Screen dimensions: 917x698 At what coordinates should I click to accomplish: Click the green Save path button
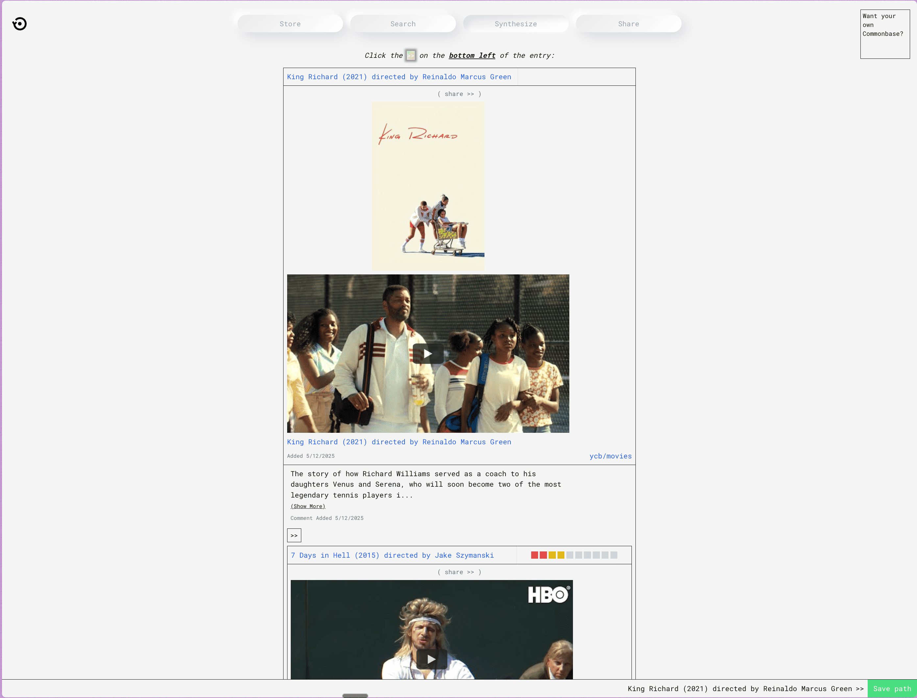coord(892,689)
